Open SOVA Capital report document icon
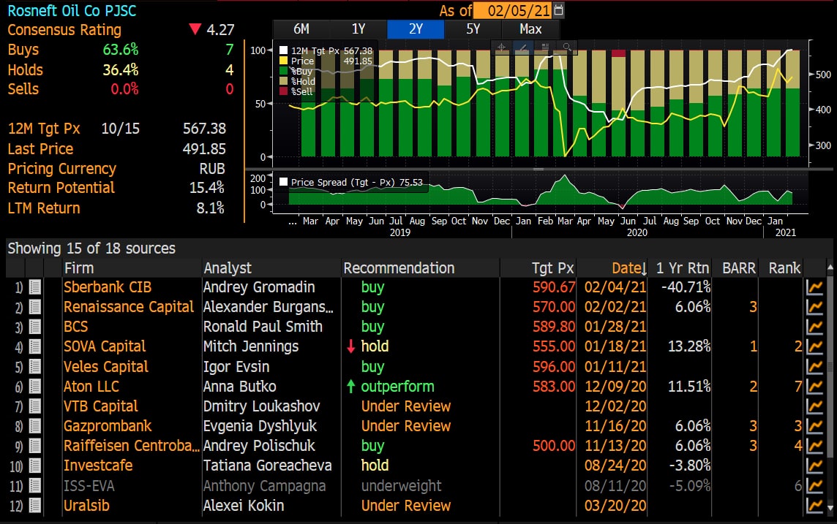837x524 pixels. pyautogui.click(x=34, y=346)
